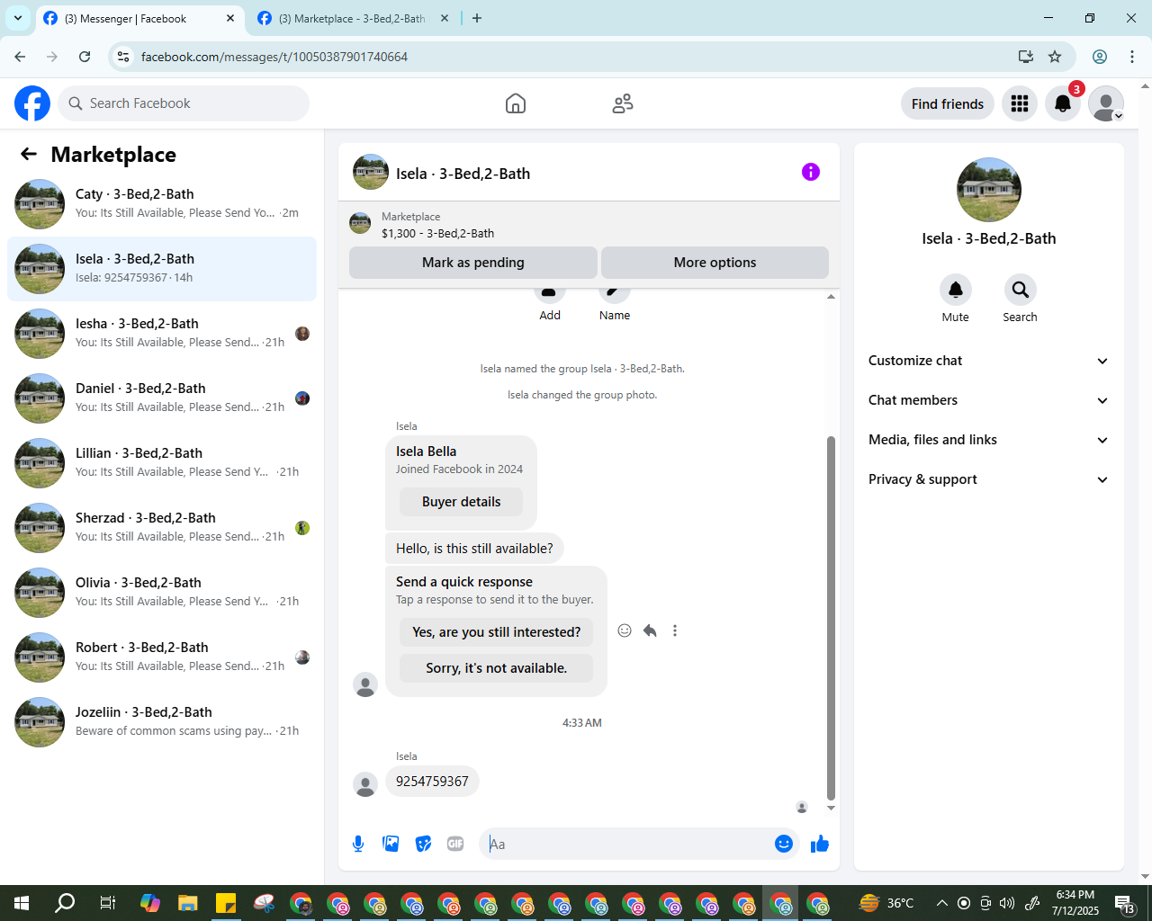
Task: Click the Aa message input box
Action: (x=625, y=844)
